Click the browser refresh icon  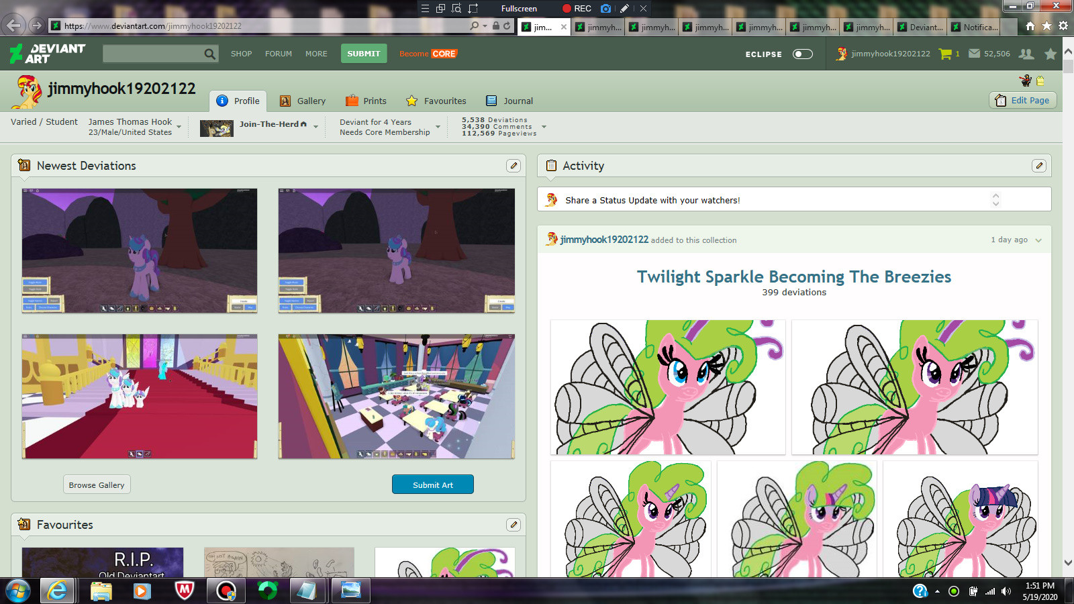[x=507, y=26]
